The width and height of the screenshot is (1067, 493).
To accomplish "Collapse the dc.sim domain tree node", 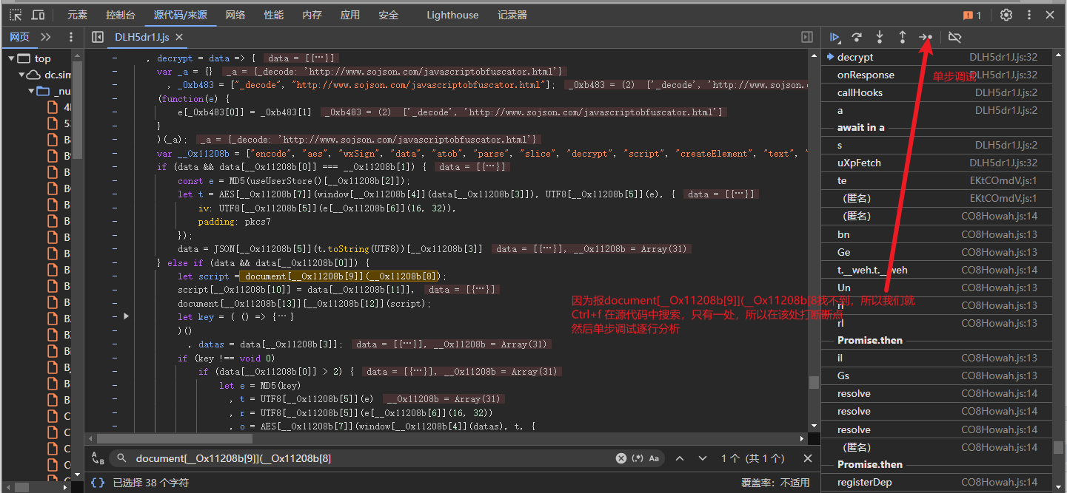I will coord(22,75).
